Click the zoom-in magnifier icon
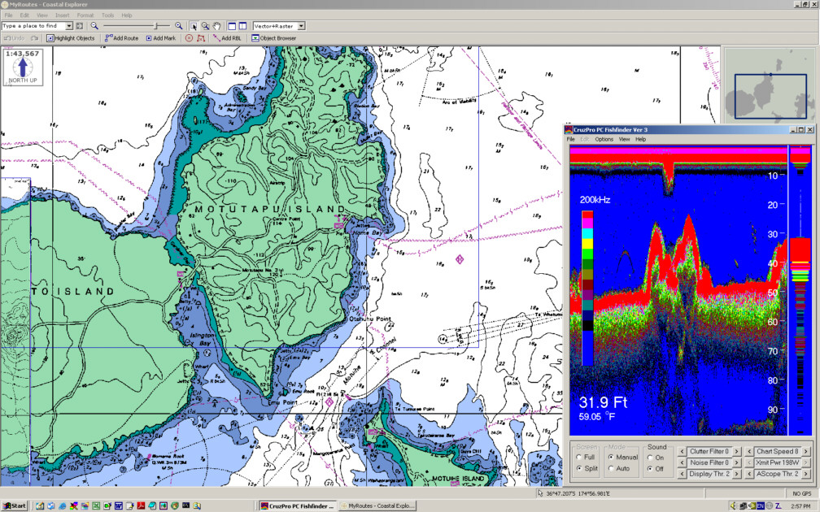This screenshot has height=512, width=820. [x=178, y=25]
